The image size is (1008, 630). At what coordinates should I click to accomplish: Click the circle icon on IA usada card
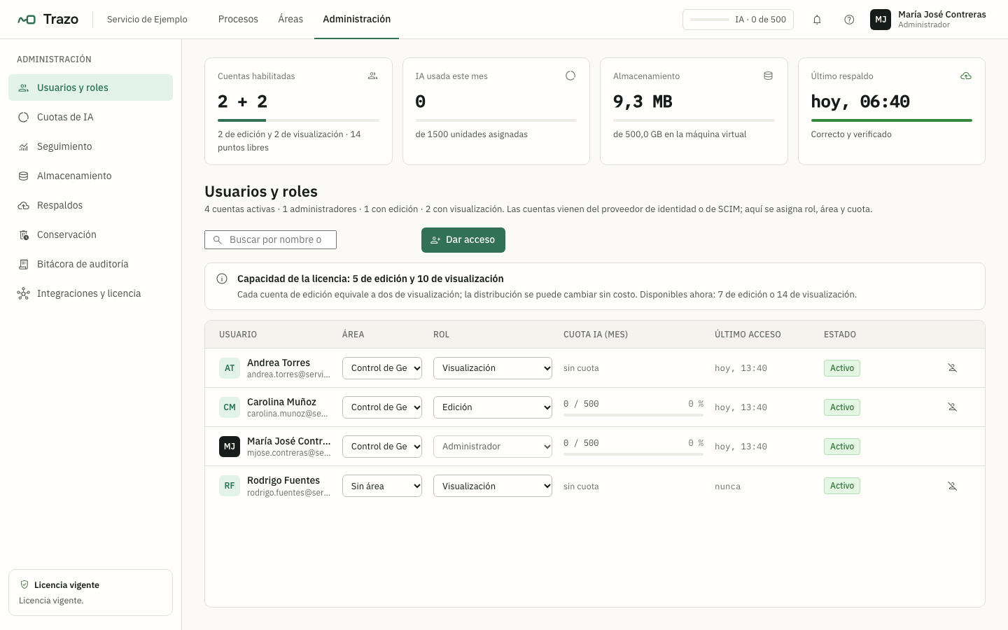tap(570, 76)
